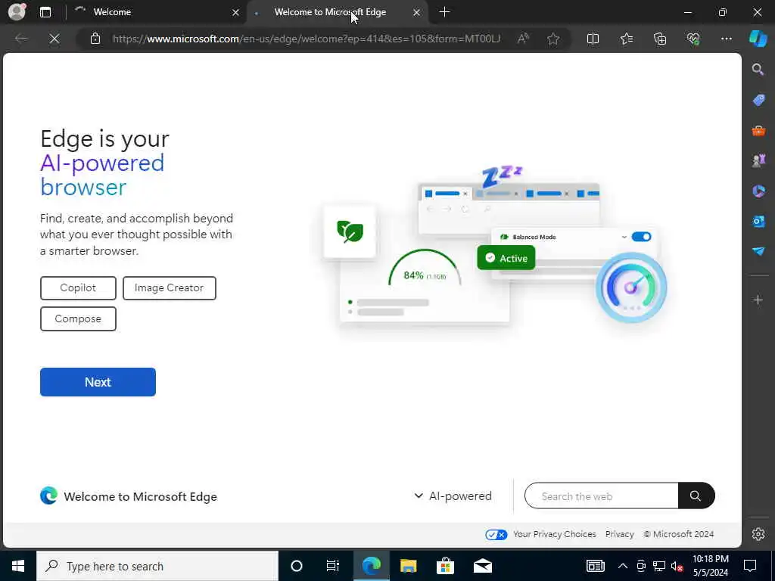775x581 pixels.
Task: Add this page to favorites star
Action: tap(553, 39)
